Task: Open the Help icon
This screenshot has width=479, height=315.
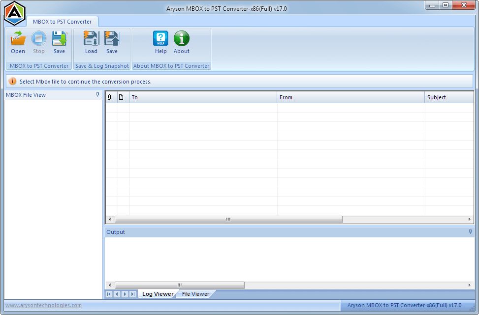Action: click(x=160, y=43)
